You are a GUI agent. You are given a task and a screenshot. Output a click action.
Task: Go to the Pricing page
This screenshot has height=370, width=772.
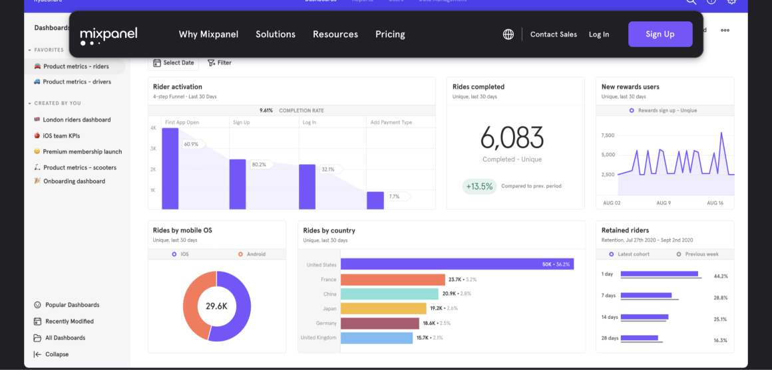390,35
